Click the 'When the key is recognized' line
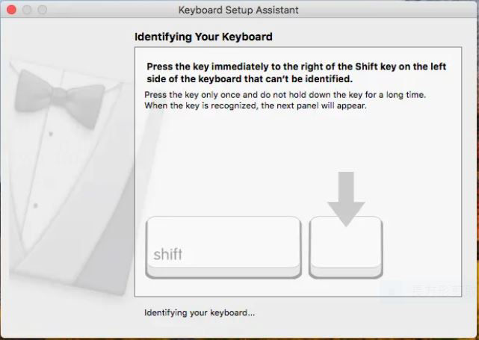The image size is (479, 340). tap(256, 105)
